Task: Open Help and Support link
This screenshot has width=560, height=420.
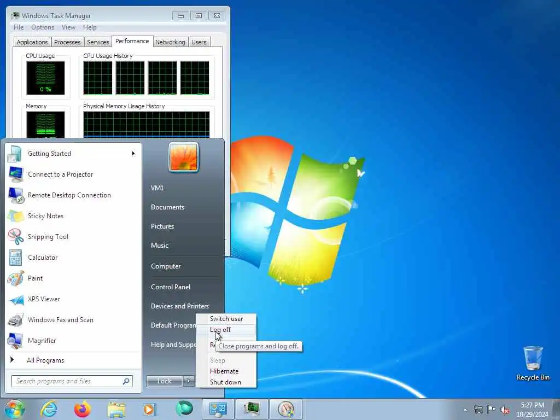Action: (x=173, y=345)
